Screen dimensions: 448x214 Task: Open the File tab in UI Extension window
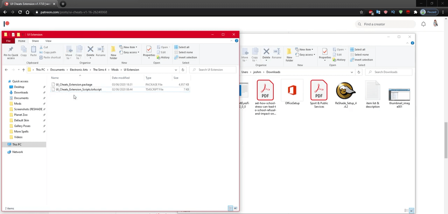click(8, 41)
